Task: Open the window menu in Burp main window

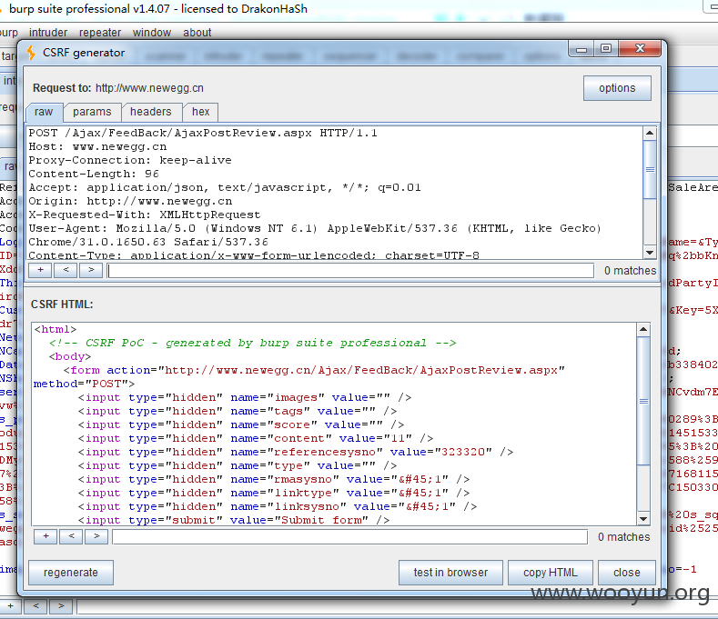Action: [x=152, y=33]
